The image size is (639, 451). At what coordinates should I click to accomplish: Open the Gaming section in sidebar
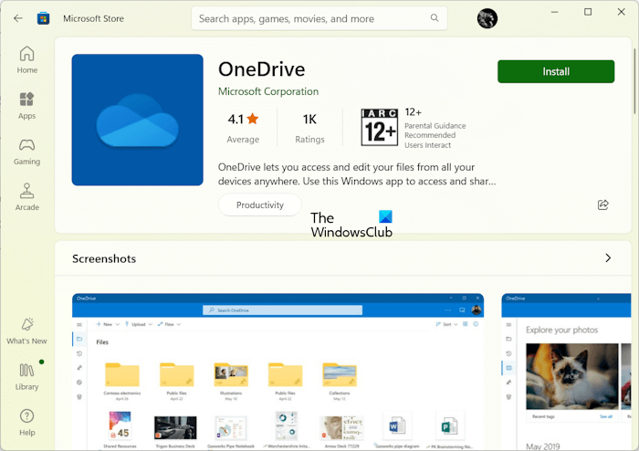pyautogui.click(x=26, y=152)
